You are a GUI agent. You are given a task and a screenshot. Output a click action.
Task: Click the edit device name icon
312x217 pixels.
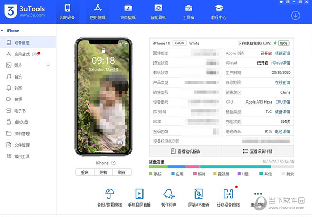(113, 163)
